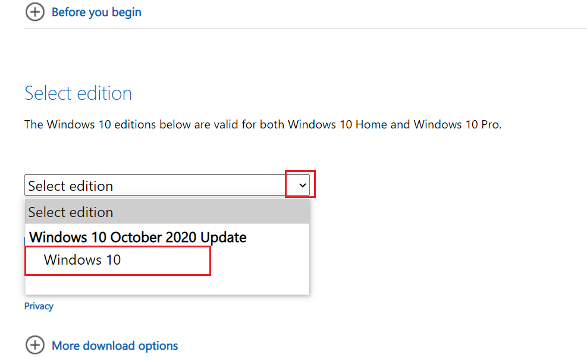Click Windows 10 Pro in the description
The height and width of the screenshot is (358, 587).
click(457, 124)
